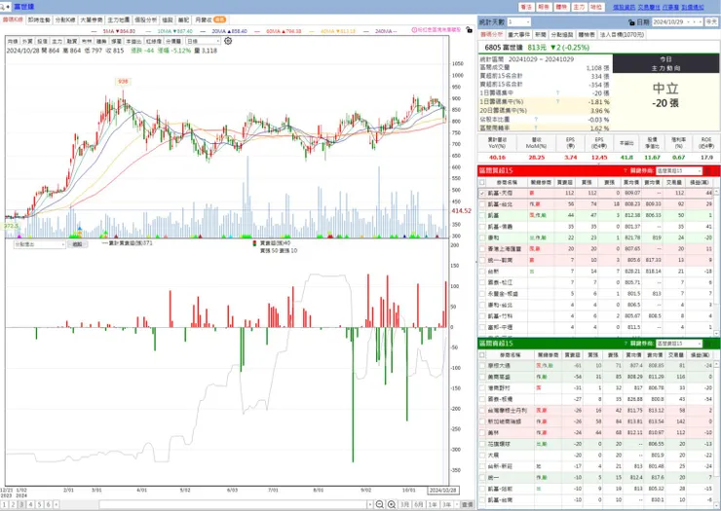Screen dimensions: 721x511
Task: Expand the 日線 period dropdown
Action: click(x=203, y=41)
